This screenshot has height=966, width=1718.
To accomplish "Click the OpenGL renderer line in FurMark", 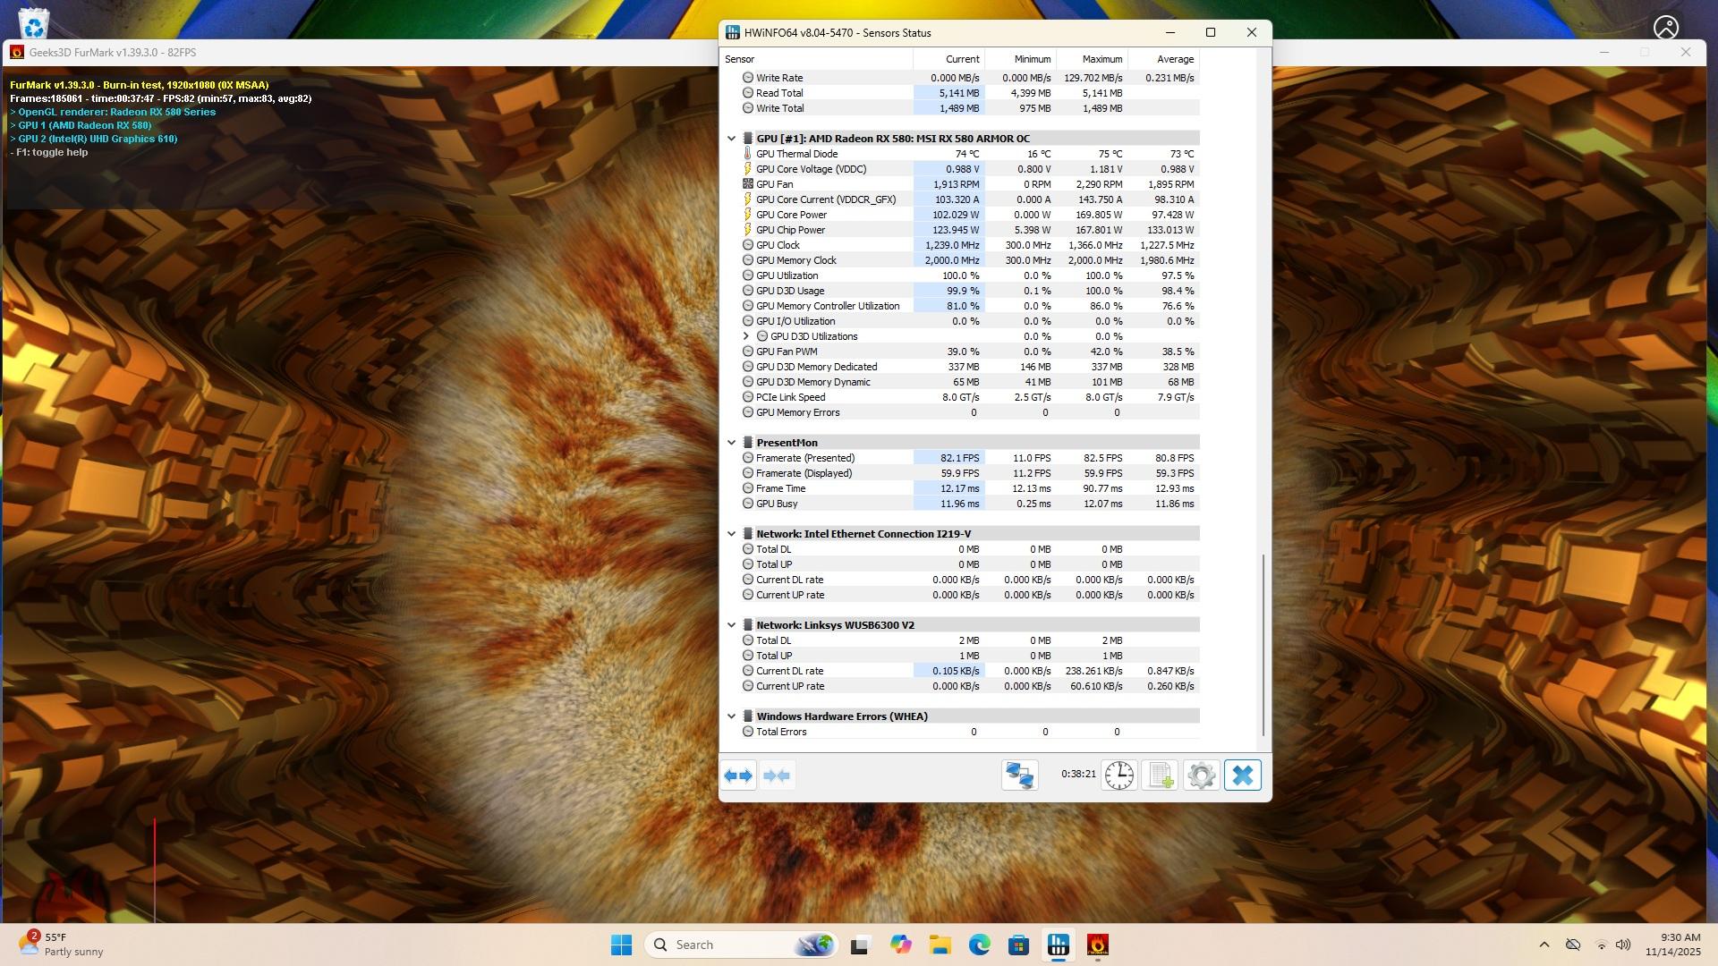I will tap(113, 112).
